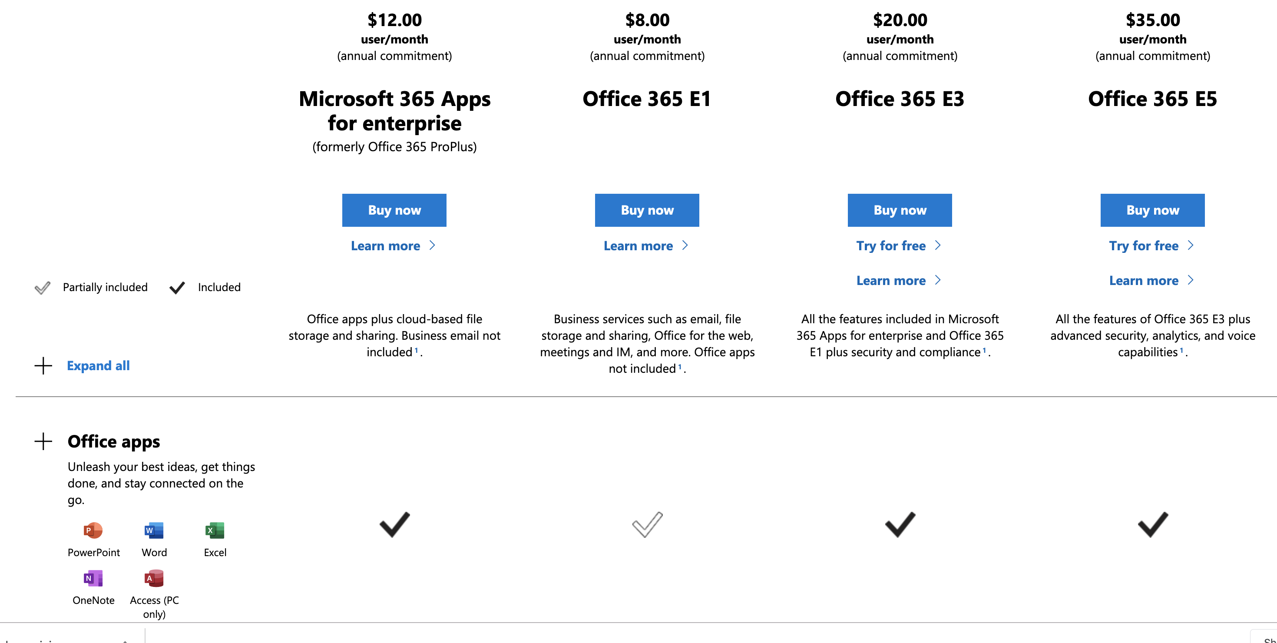1277x643 pixels.
Task: Click the Expand all link text
Action: coord(98,366)
